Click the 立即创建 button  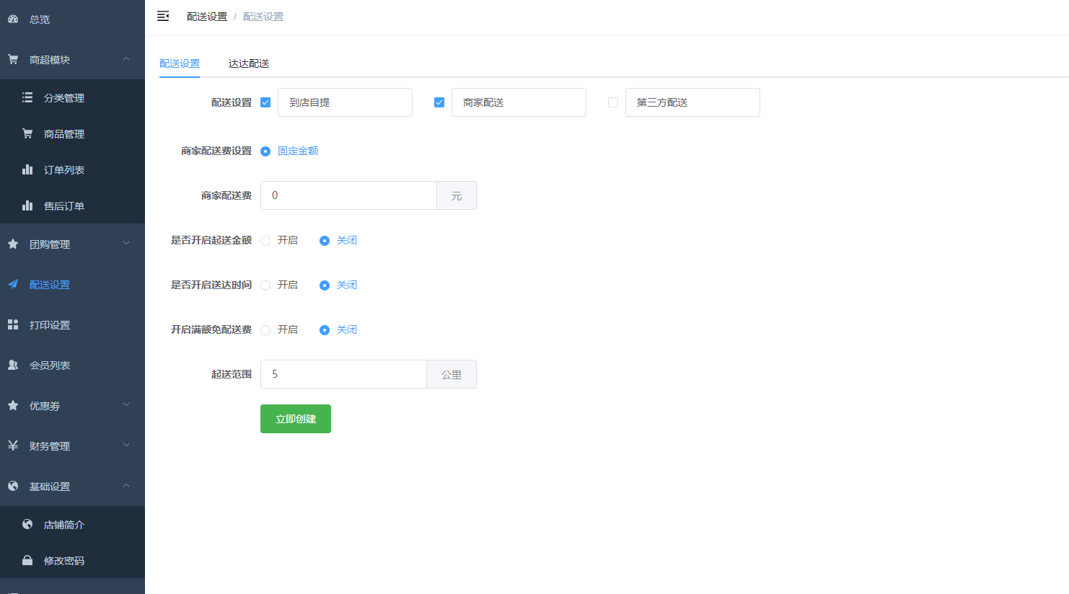pyautogui.click(x=296, y=419)
